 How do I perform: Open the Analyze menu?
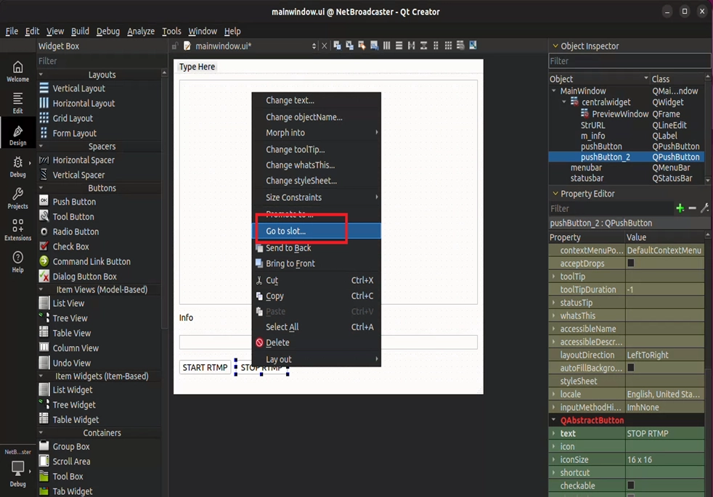[141, 31]
